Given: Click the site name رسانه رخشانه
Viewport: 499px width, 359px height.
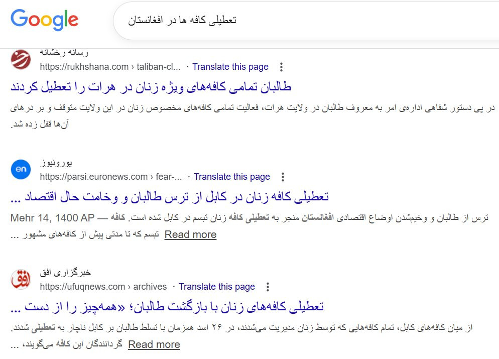Looking at the screenshot, I should pos(64,53).
